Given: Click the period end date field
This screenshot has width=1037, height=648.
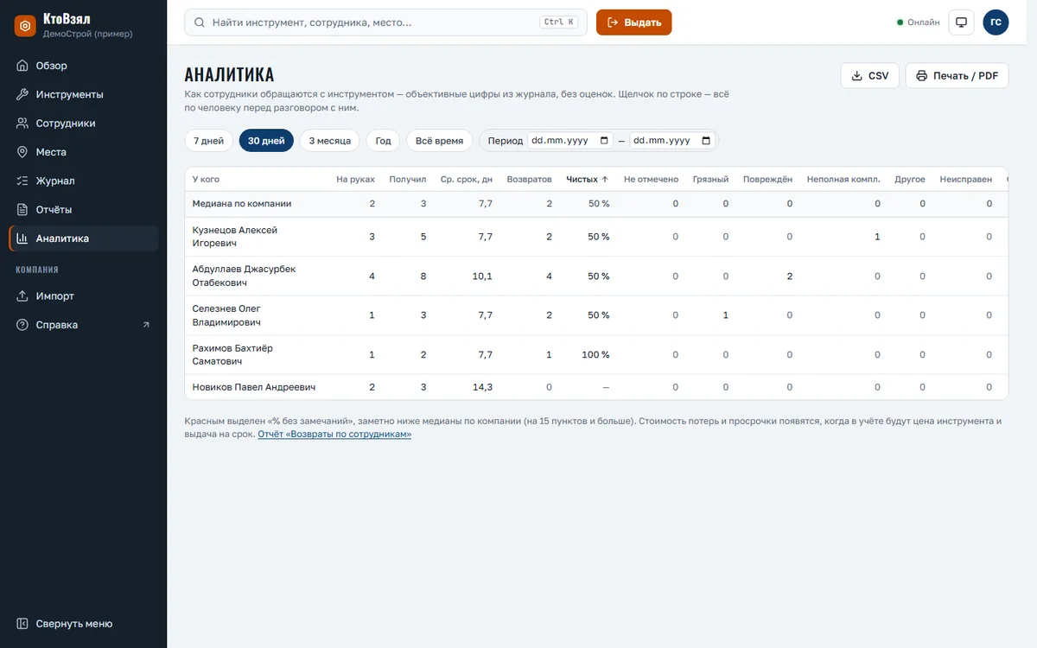Looking at the screenshot, I should click(672, 141).
